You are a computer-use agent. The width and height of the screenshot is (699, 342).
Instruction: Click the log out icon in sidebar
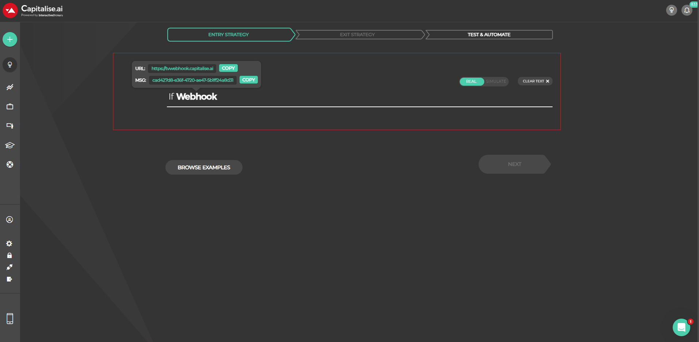click(9, 279)
